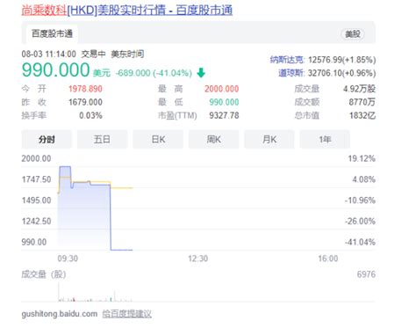Click the 美元 currency label
This screenshot has width=416, height=328.
tap(102, 73)
